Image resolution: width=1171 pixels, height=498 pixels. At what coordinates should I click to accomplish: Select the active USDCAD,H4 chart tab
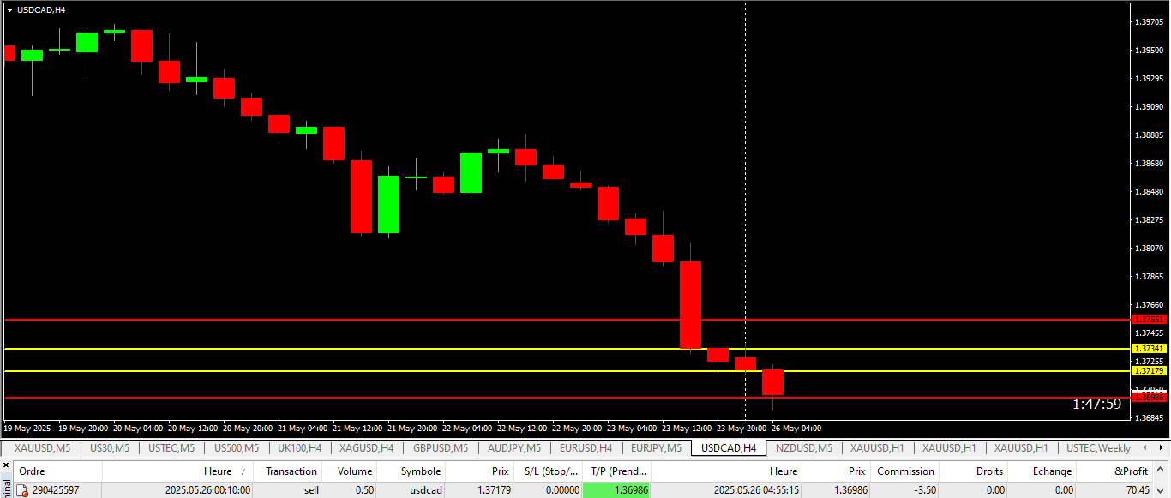tap(729, 447)
